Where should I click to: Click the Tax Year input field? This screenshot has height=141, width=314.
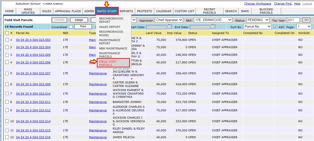click(293, 20)
